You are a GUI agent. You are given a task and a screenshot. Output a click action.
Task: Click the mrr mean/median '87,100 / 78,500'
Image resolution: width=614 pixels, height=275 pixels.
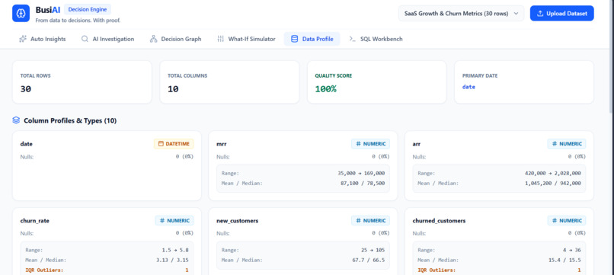[x=363, y=183]
